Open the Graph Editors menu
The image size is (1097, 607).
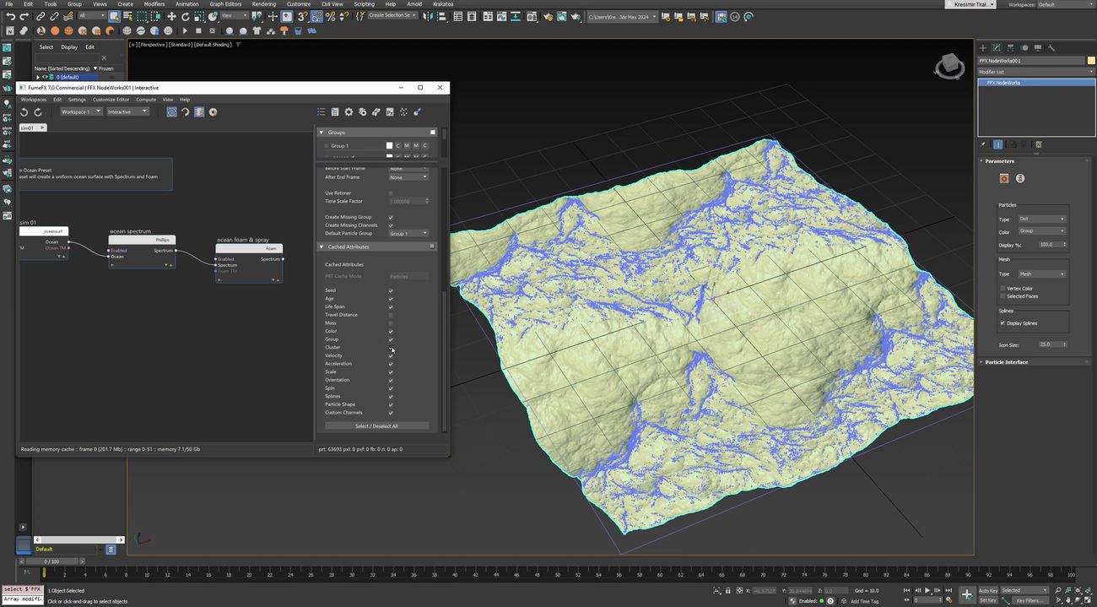point(226,4)
